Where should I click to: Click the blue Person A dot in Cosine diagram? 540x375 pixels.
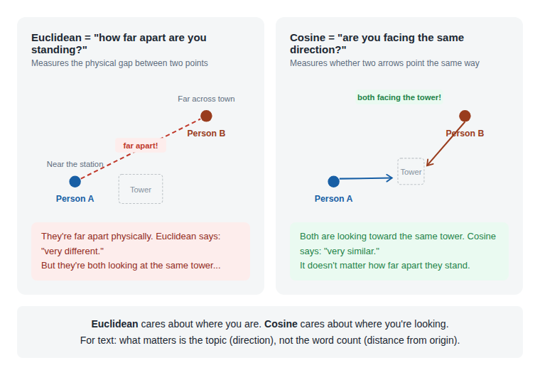[333, 182]
